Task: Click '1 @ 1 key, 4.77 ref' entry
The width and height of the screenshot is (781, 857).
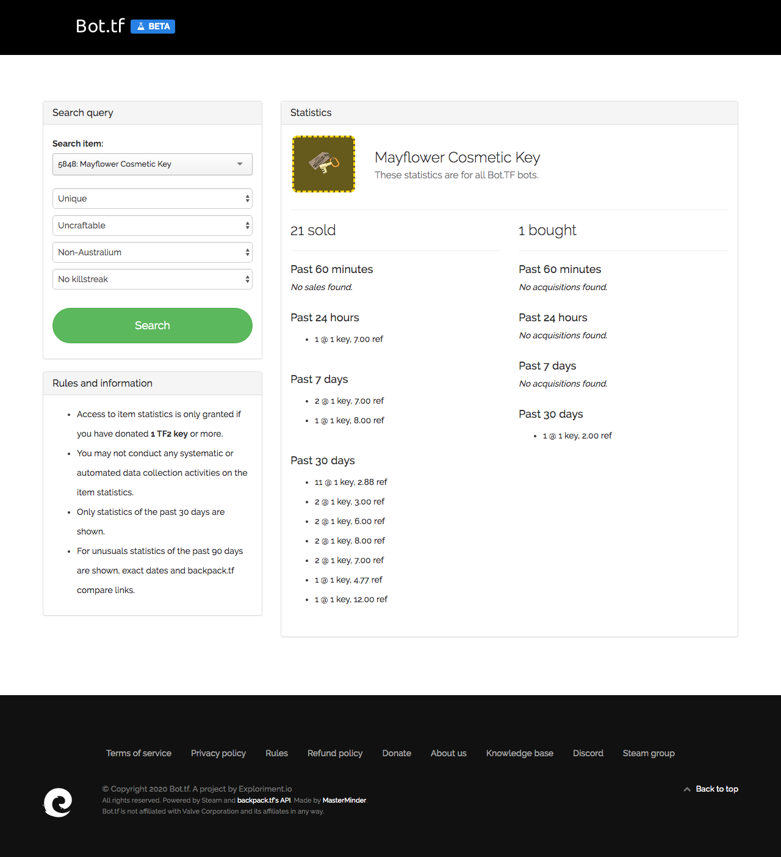Action: pyautogui.click(x=348, y=580)
